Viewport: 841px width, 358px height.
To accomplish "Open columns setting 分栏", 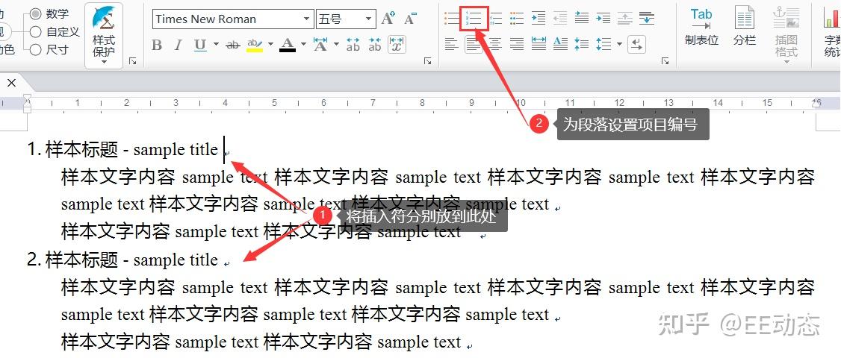I will click(745, 27).
